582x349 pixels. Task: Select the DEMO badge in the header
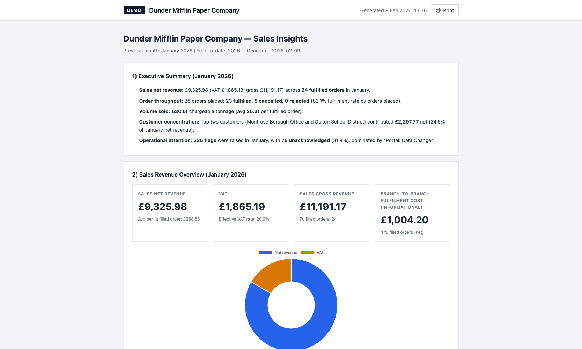point(134,10)
